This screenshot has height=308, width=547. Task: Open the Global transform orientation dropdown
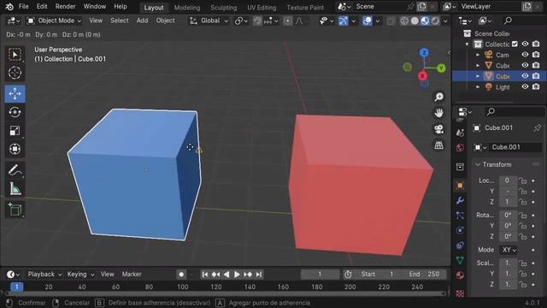point(209,21)
